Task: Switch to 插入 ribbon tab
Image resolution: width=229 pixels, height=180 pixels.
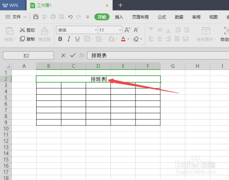Action: point(119,17)
